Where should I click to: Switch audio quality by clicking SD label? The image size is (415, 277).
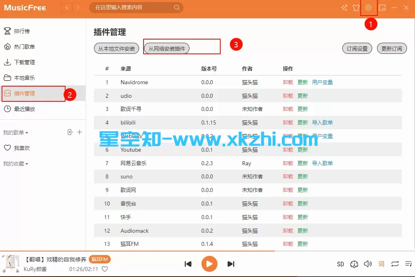pyautogui.click(x=340, y=264)
